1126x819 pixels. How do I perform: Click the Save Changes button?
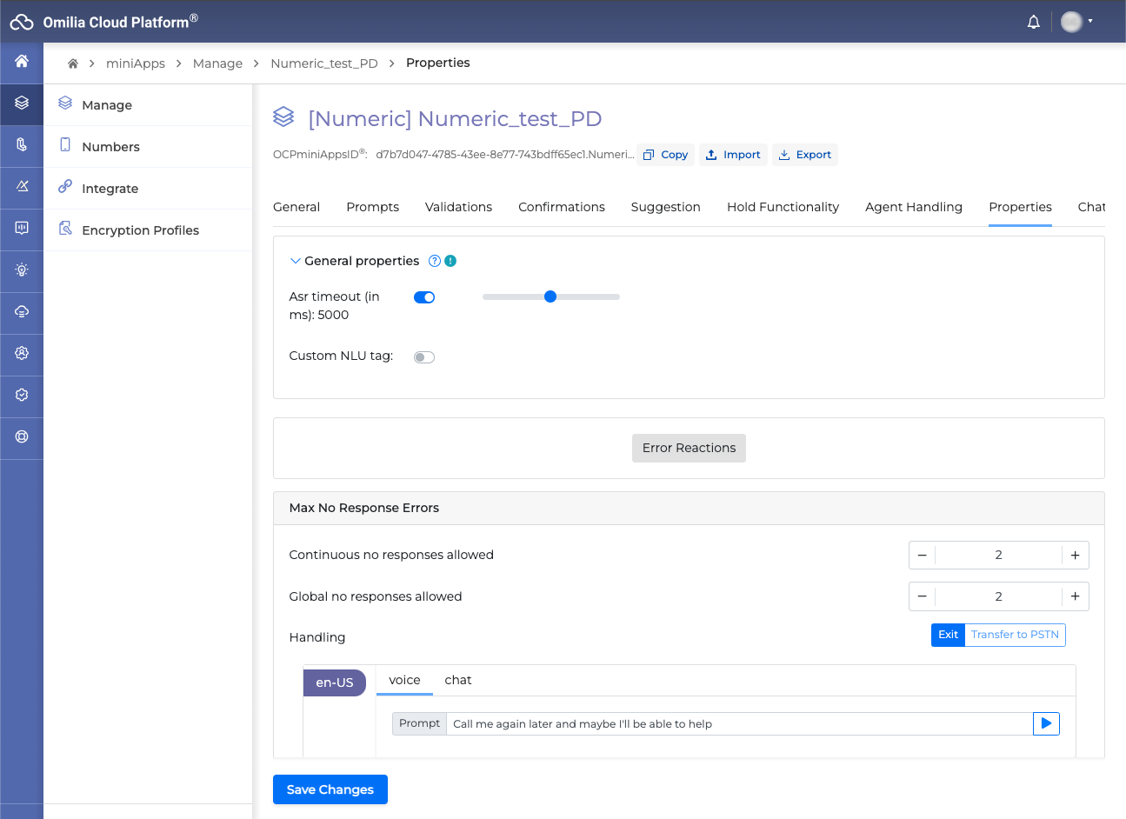pyautogui.click(x=330, y=789)
